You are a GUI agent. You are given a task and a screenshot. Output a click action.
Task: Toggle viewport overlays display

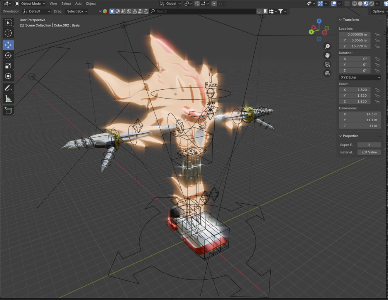click(x=334, y=4)
